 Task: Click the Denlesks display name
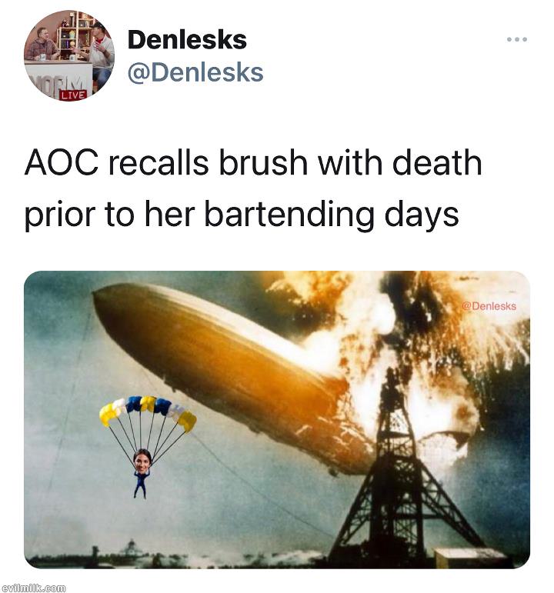coord(187,40)
